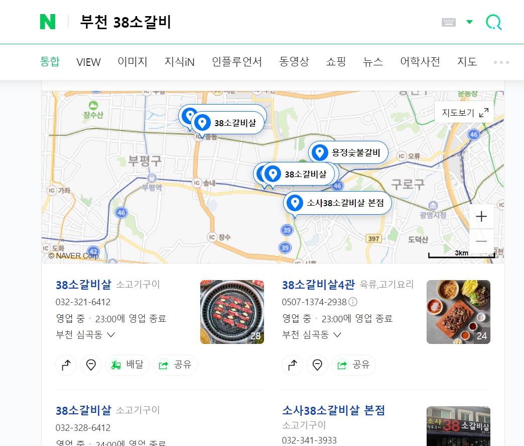Screen dimensions: 524x446
Task: Click the green search magnifier icon
Action: (x=493, y=22)
